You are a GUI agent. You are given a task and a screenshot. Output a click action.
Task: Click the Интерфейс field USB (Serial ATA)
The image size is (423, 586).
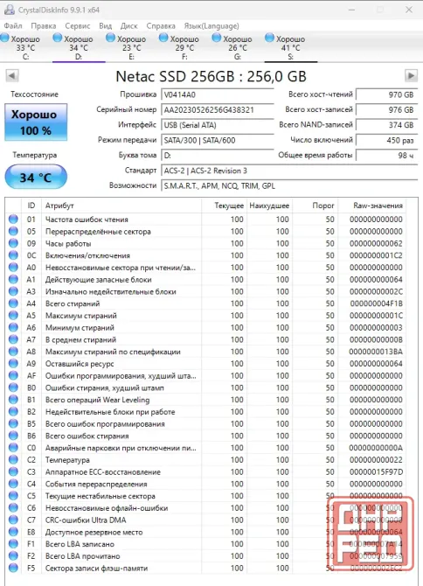click(x=218, y=125)
